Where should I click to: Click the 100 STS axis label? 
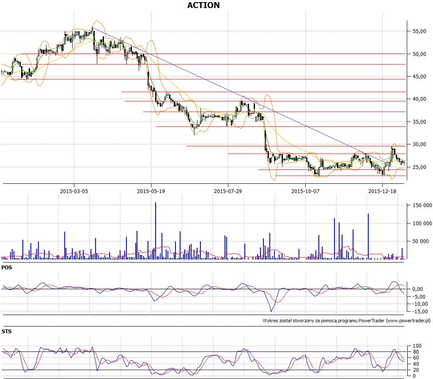coord(417,346)
